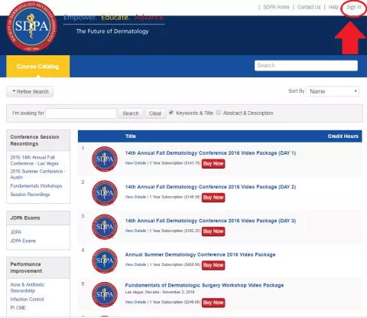Select Session Recordings category
The image size is (367, 318).
click(x=30, y=195)
